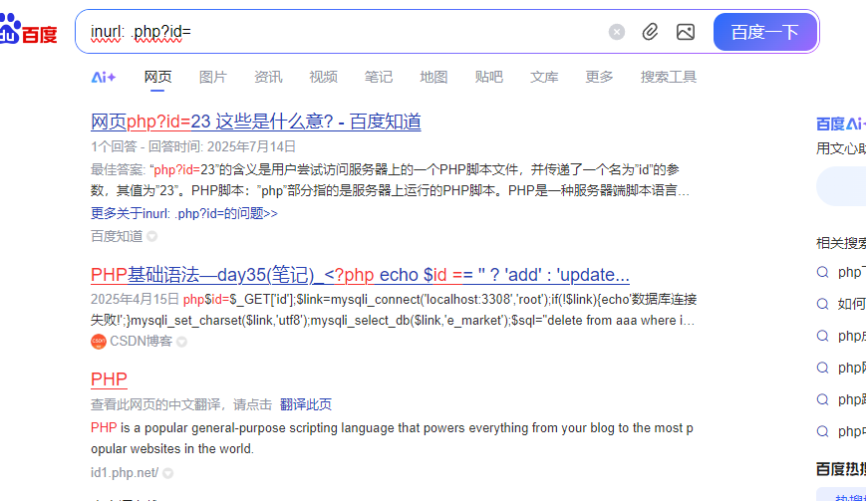The image size is (866, 501).
Task: Open the paperclip file upload icon
Action: pyautogui.click(x=650, y=32)
